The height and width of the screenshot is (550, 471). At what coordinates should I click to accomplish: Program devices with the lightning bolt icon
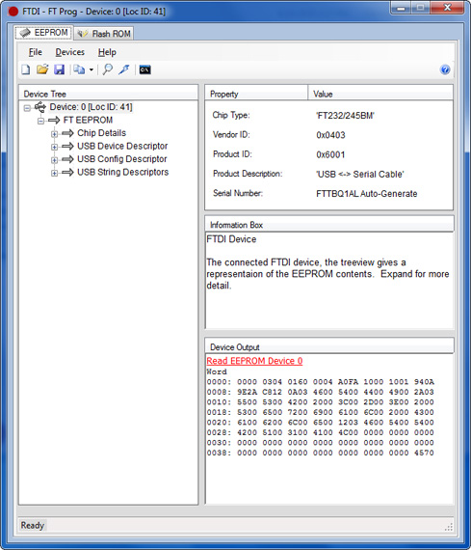pyautogui.click(x=124, y=69)
